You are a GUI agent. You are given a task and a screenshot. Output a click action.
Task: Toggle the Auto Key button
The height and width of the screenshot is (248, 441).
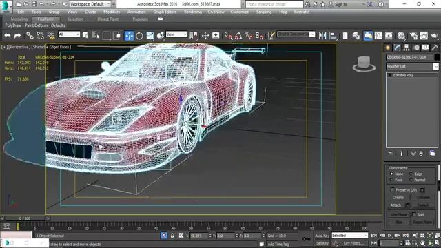tap(322, 236)
